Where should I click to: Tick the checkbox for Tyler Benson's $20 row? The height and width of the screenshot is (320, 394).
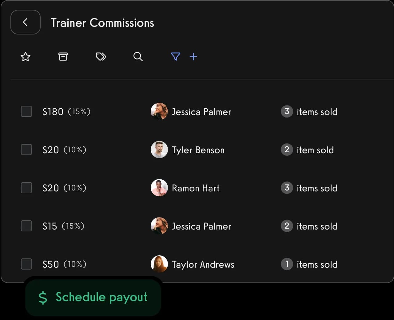click(x=26, y=150)
